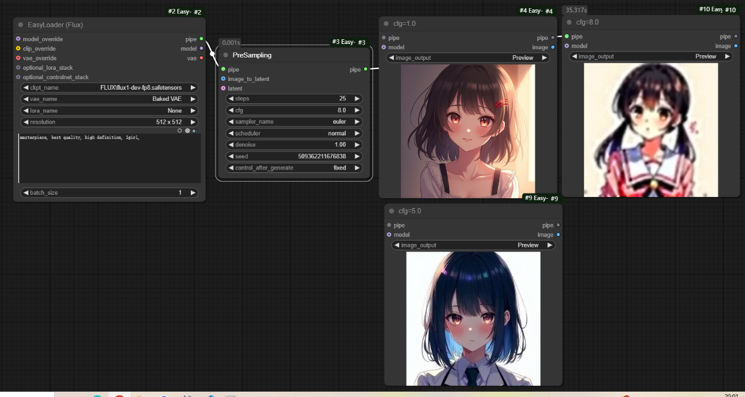Viewport: 745px width, 397px height.
Task: Collapse the PreSampling node using its title dot
Action: tap(225, 55)
